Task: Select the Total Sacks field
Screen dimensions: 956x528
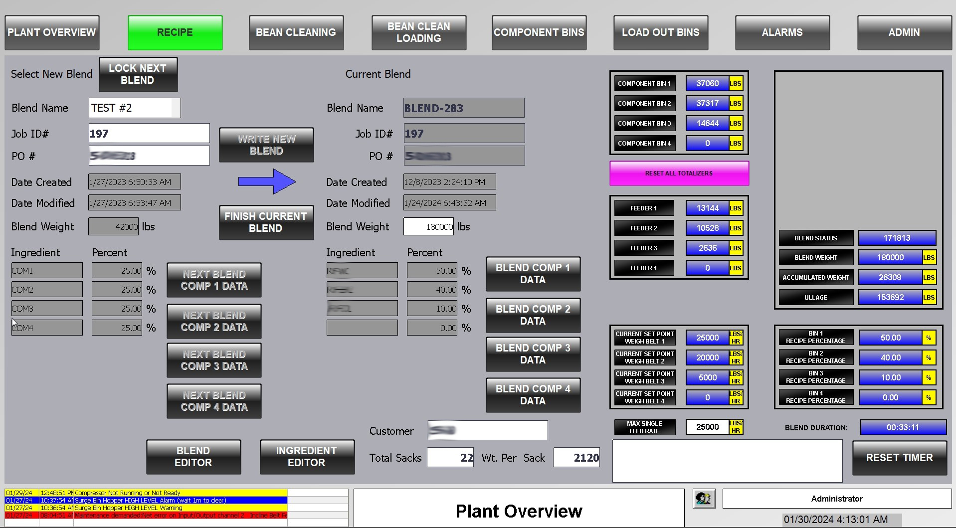Action: tap(450, 458)
